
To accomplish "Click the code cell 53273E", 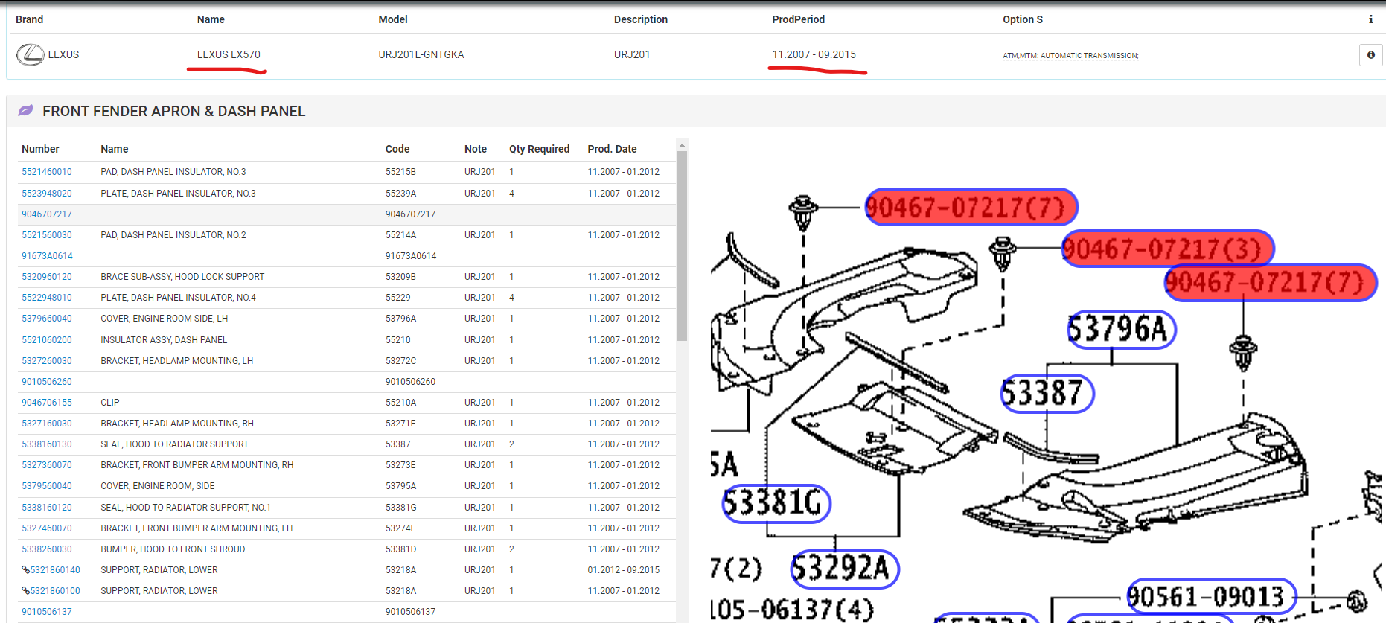I will pos(400,465).
